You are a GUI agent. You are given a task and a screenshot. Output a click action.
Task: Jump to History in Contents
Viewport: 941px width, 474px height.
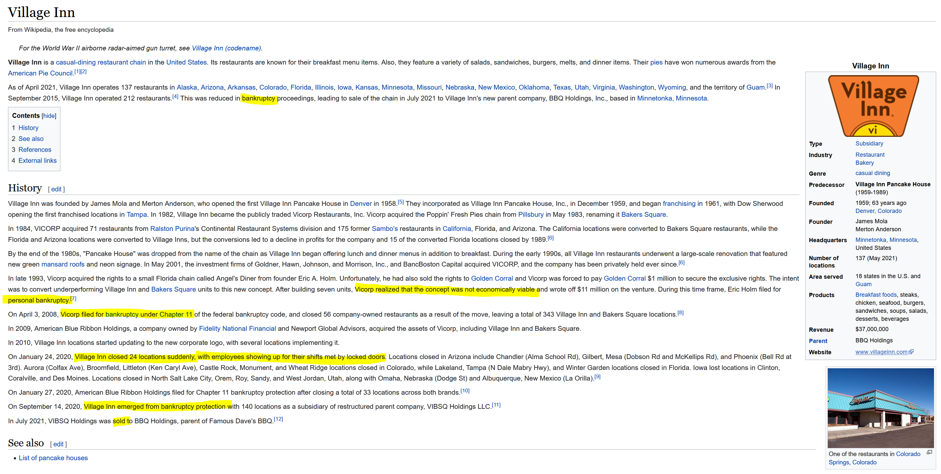[x=28, y=128]
